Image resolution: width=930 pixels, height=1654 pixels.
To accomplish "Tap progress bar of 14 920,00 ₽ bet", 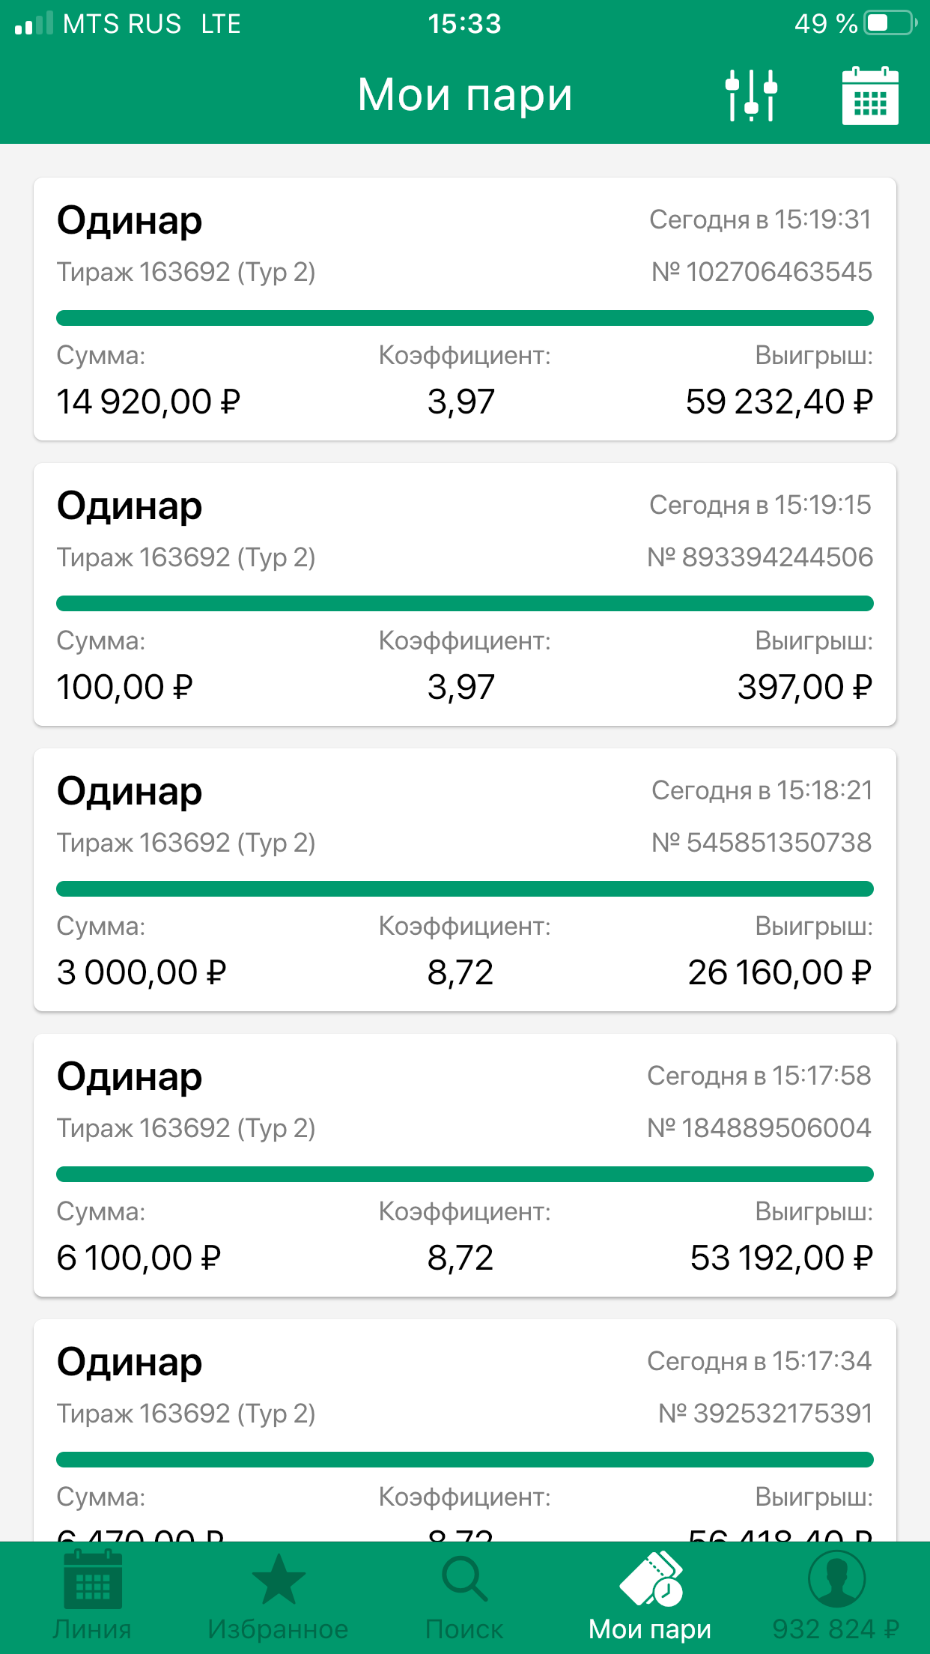I will pyautogui.click(x=465, y=318).
